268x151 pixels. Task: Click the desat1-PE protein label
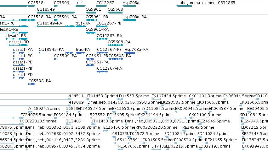coord(23,62)
